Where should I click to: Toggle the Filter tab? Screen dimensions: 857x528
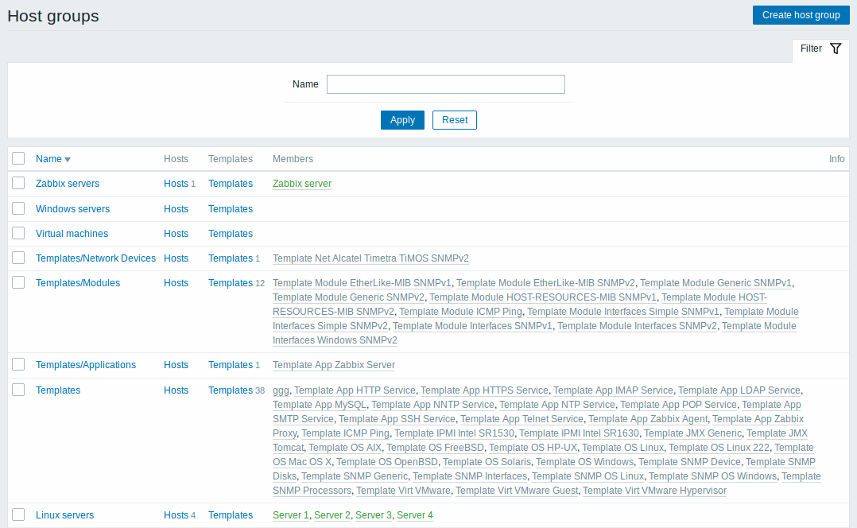pyautogui.click(x=821, y=49)
